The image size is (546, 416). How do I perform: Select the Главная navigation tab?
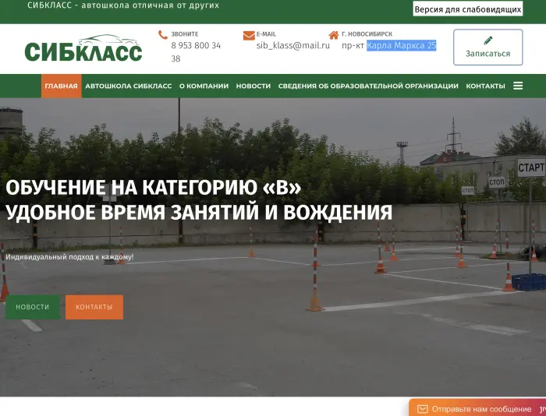coord(61,86)
